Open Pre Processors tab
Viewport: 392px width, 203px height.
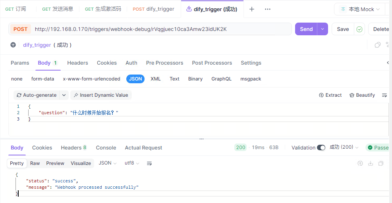pos(164,63)
